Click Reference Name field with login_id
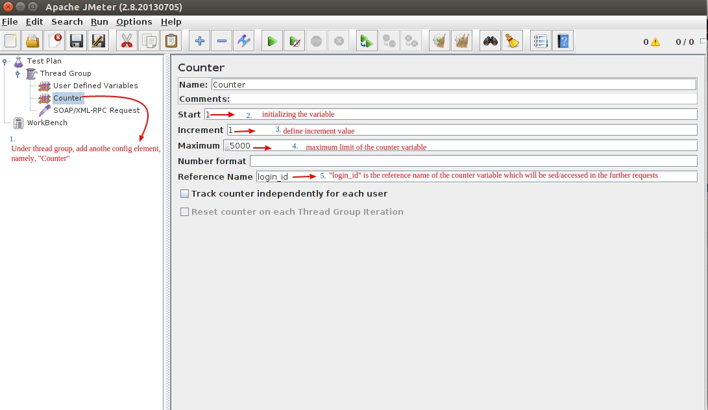The image size is (708, 410). click(x=477, y=176)
